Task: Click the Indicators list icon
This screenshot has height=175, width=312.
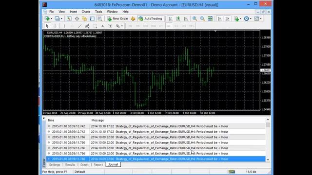Action: pyautogui.click(x=236, y=18)
